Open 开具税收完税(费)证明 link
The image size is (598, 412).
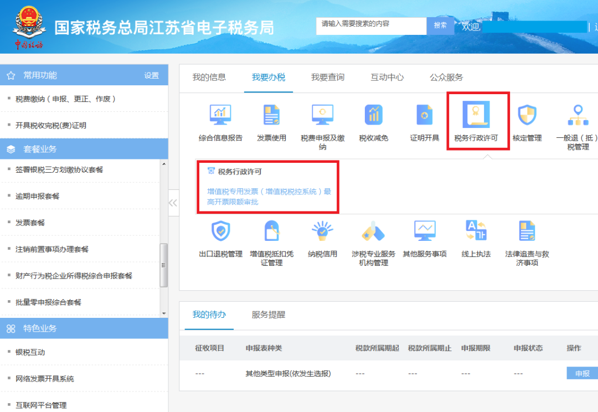[51, 126]
